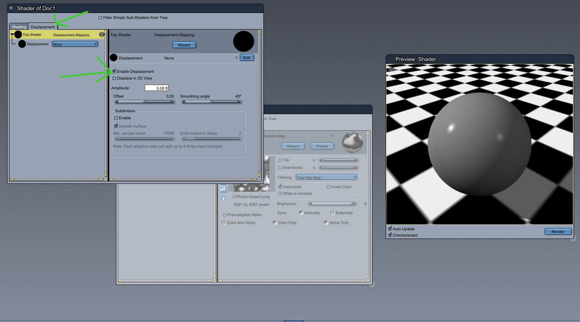
Task: Click the Parent button
Action: click(x=322, y=146)
